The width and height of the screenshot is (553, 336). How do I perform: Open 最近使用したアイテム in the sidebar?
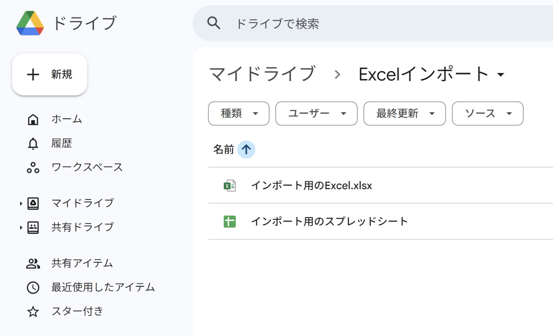coord(103,288)
